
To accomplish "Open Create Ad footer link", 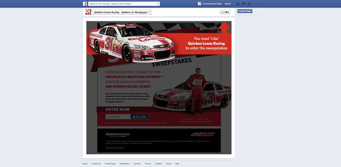I will (96, 164).
